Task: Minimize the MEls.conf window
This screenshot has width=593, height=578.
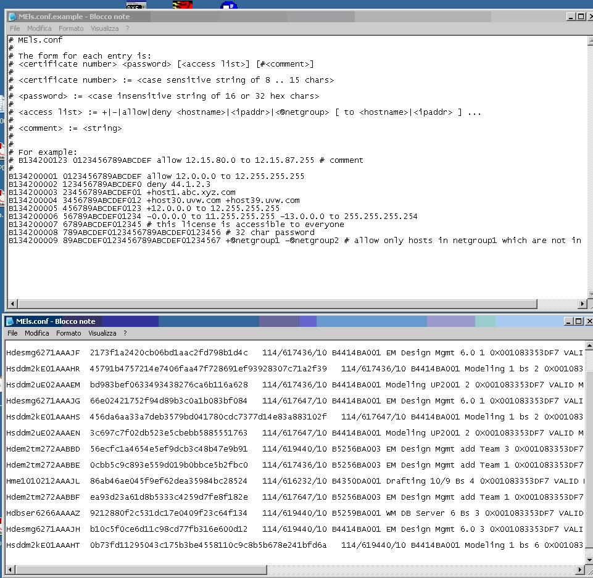Action: coord(568,321)
